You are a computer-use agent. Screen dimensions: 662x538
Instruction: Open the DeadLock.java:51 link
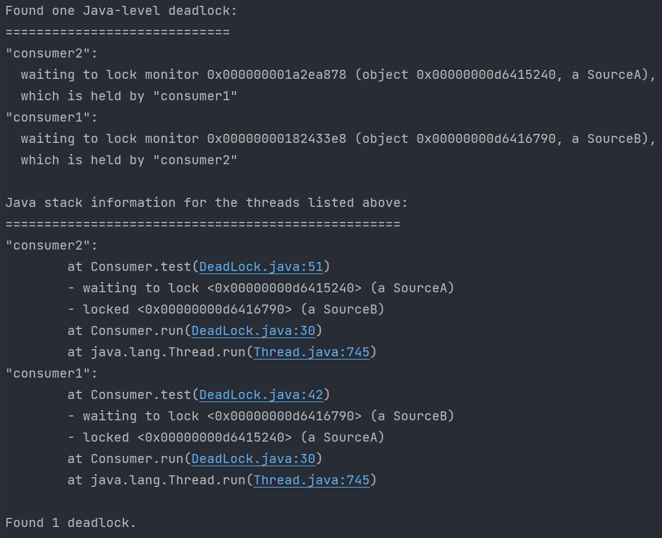(x=261, y=266)
